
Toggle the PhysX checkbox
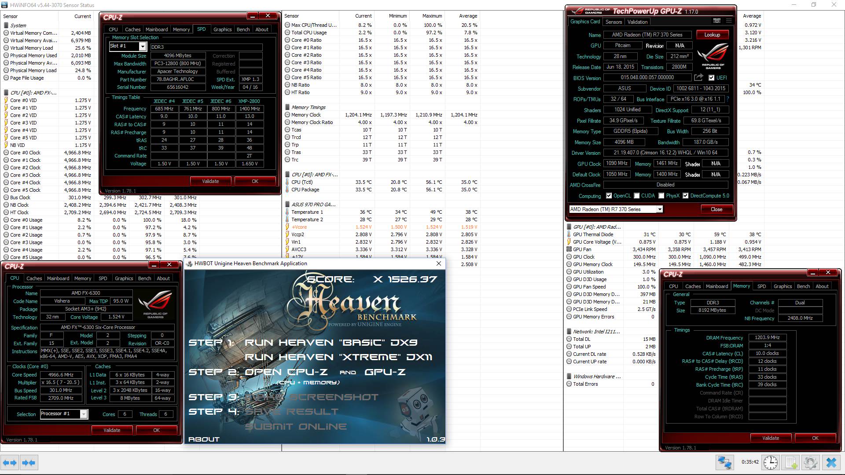coord(661,196)
